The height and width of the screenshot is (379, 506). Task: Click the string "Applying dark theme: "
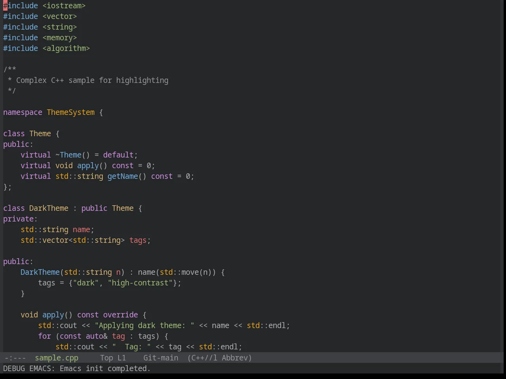[144, 325]
